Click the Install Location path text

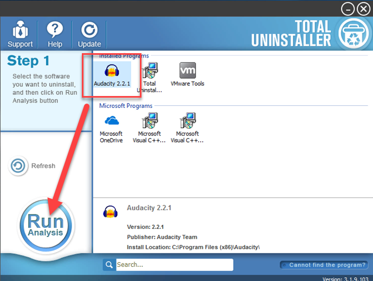pos(193,247)
